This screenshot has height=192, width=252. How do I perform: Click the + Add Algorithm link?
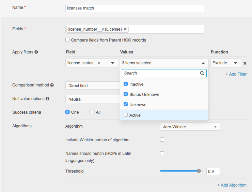pyautogui.click(x=232, y=185)
